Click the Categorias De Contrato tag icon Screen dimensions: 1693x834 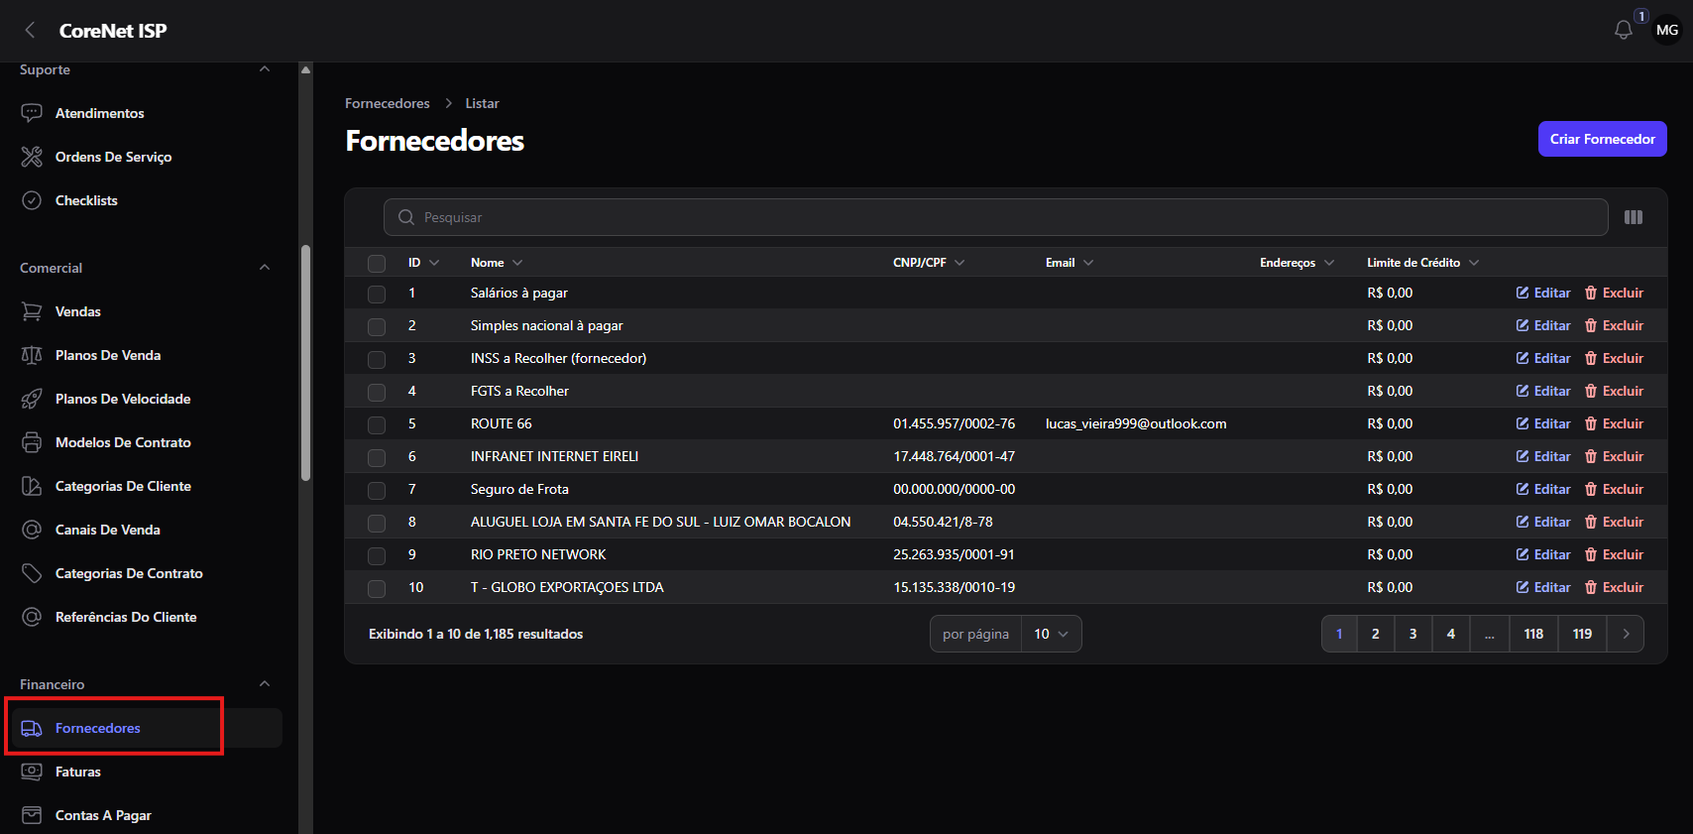point(32,573)
